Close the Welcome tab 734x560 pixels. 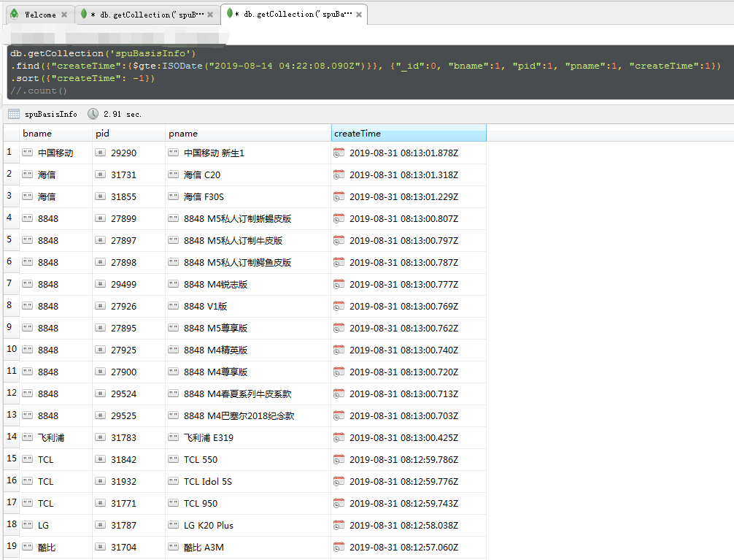(65, 15)
